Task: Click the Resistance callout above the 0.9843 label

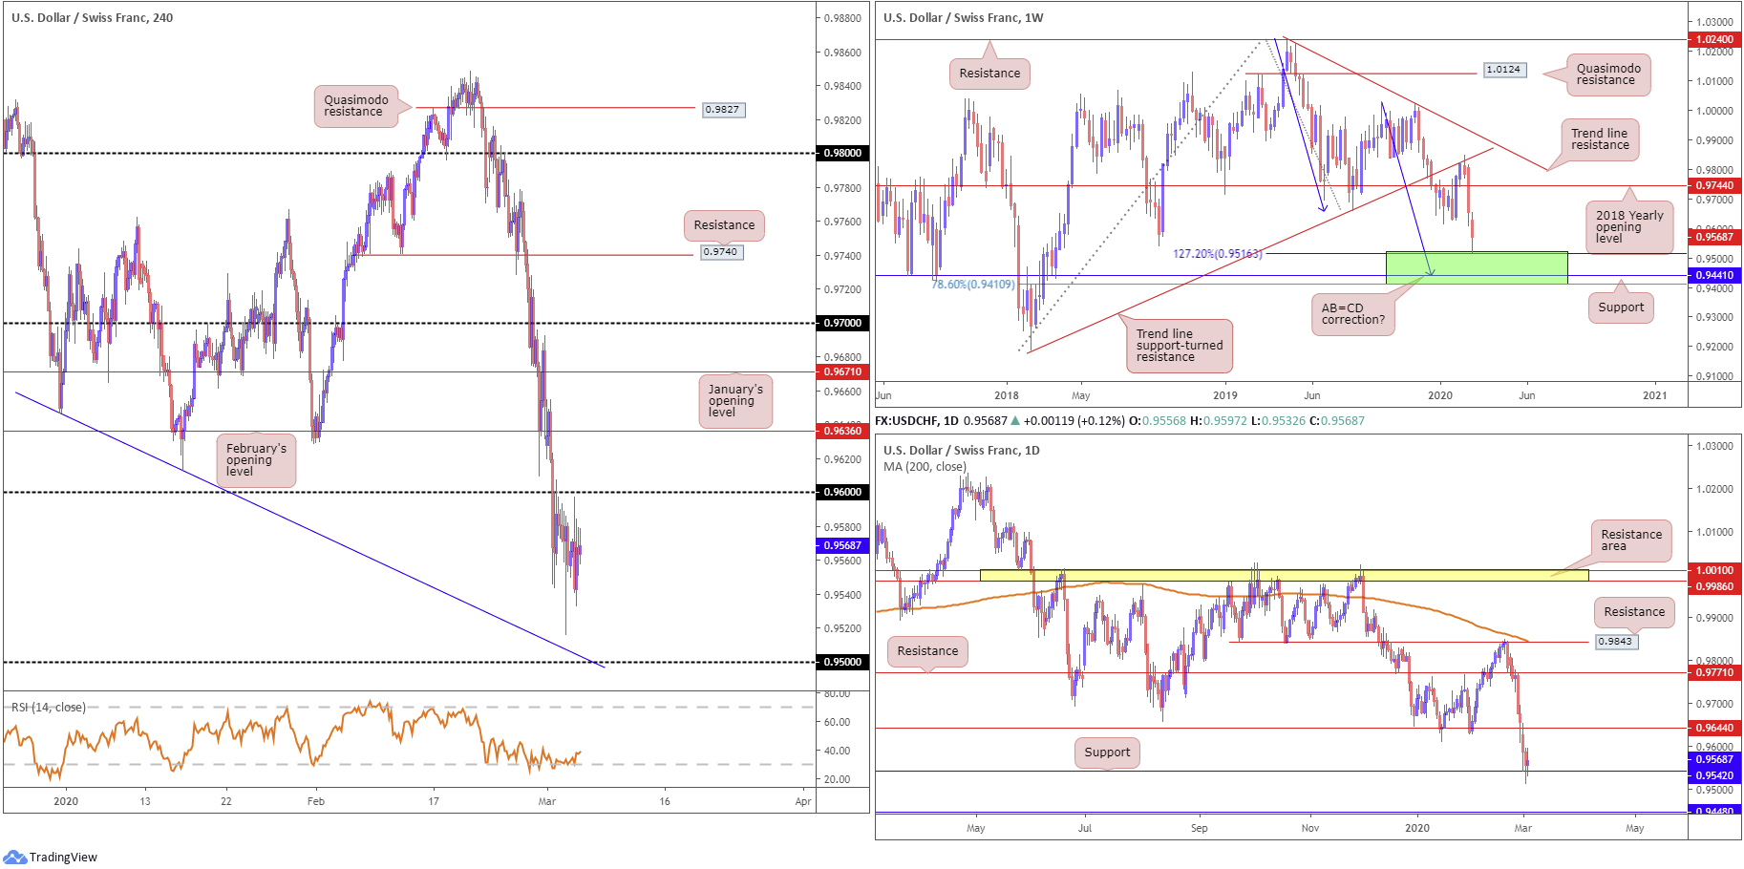Action: click(x=1634, y=612)
